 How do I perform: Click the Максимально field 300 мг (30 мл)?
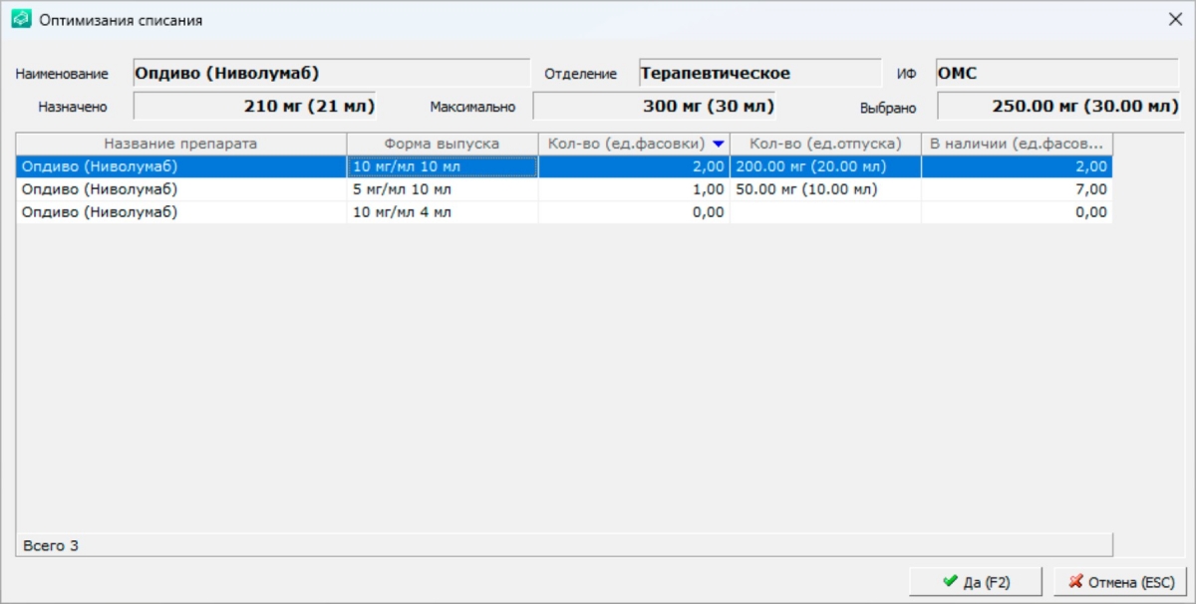point(654,106)
